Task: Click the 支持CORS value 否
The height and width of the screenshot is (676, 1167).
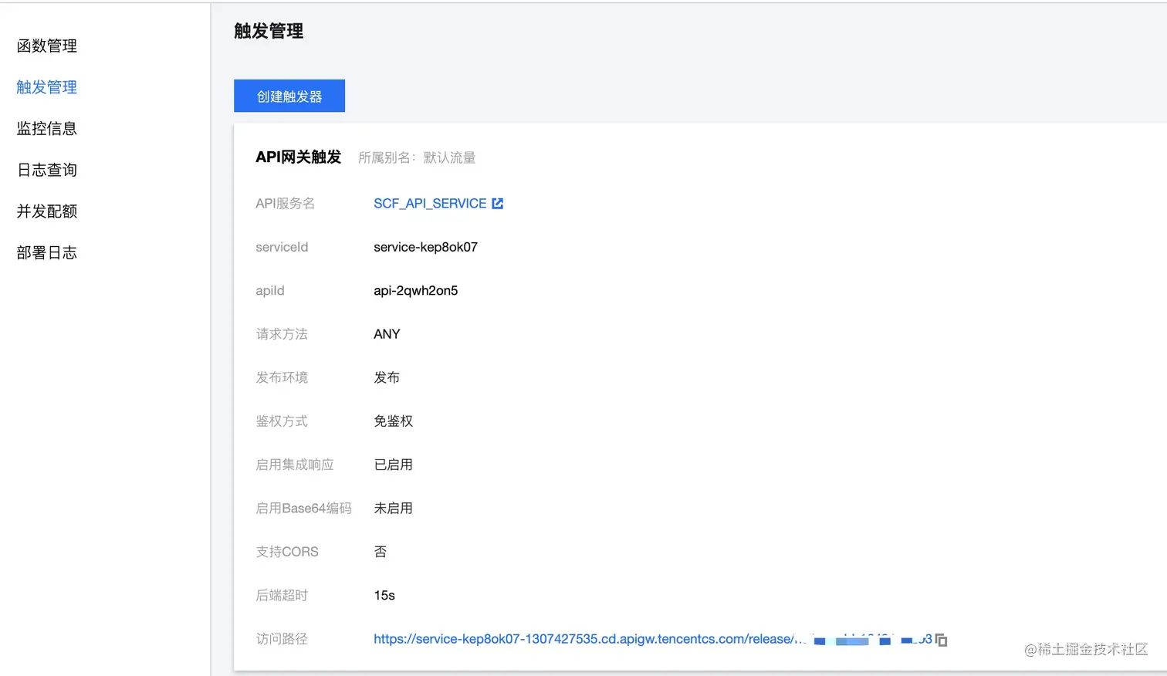Action: click(x=381, y=552)
